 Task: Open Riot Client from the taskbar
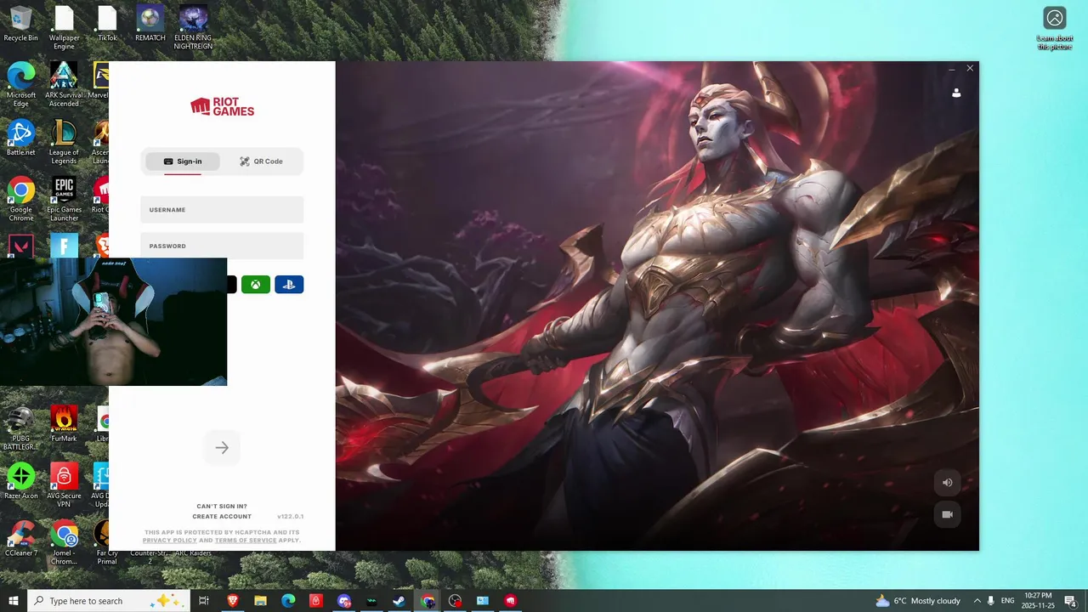pyautogui.click(x=510, y=601)
